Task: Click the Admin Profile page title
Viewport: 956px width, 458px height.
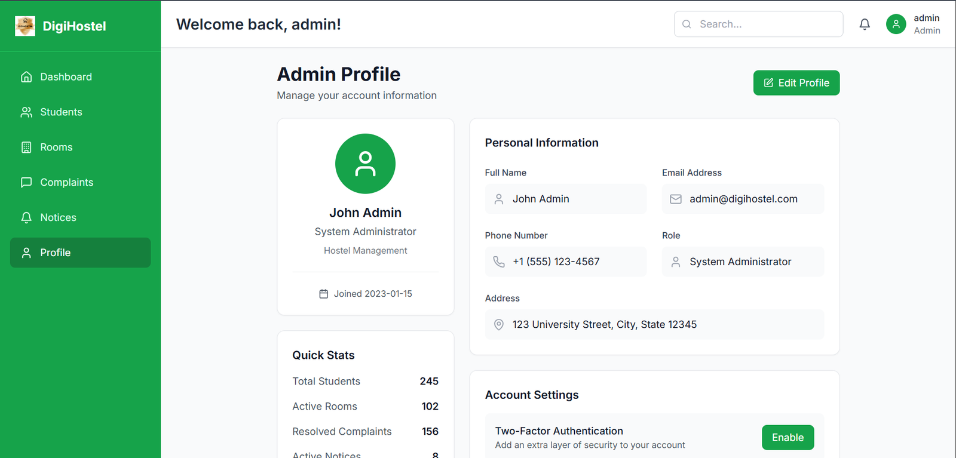Action: click(x=339, y=74)
